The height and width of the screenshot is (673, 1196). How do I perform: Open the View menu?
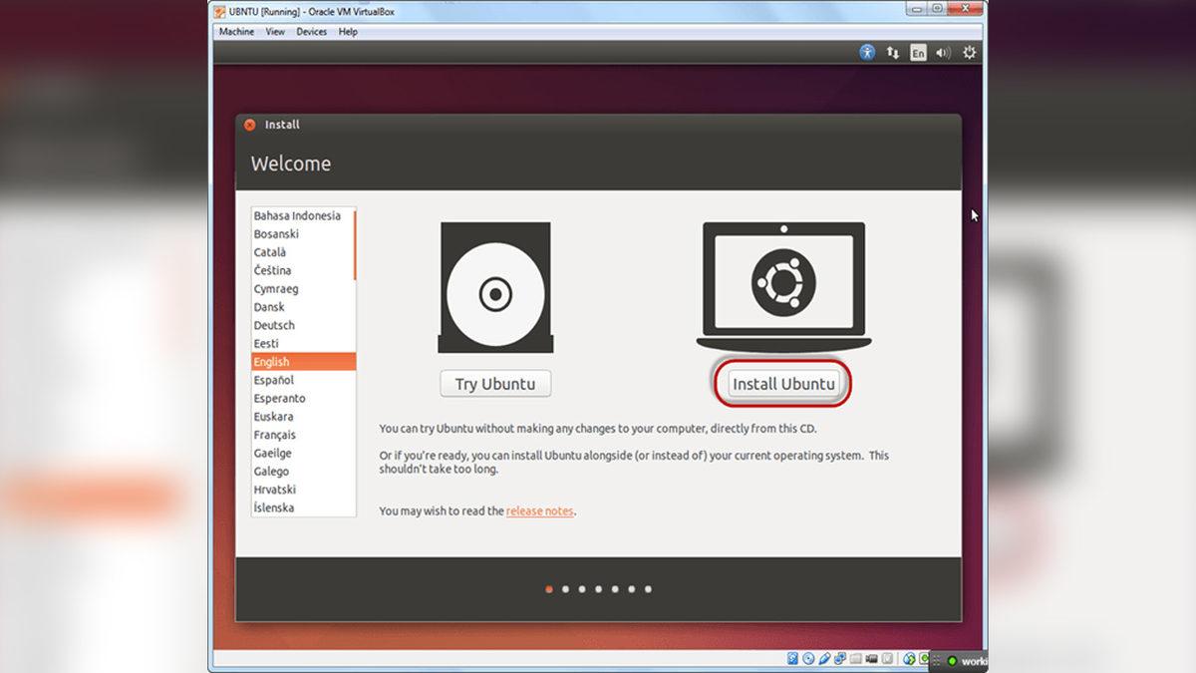coord(274,31)
